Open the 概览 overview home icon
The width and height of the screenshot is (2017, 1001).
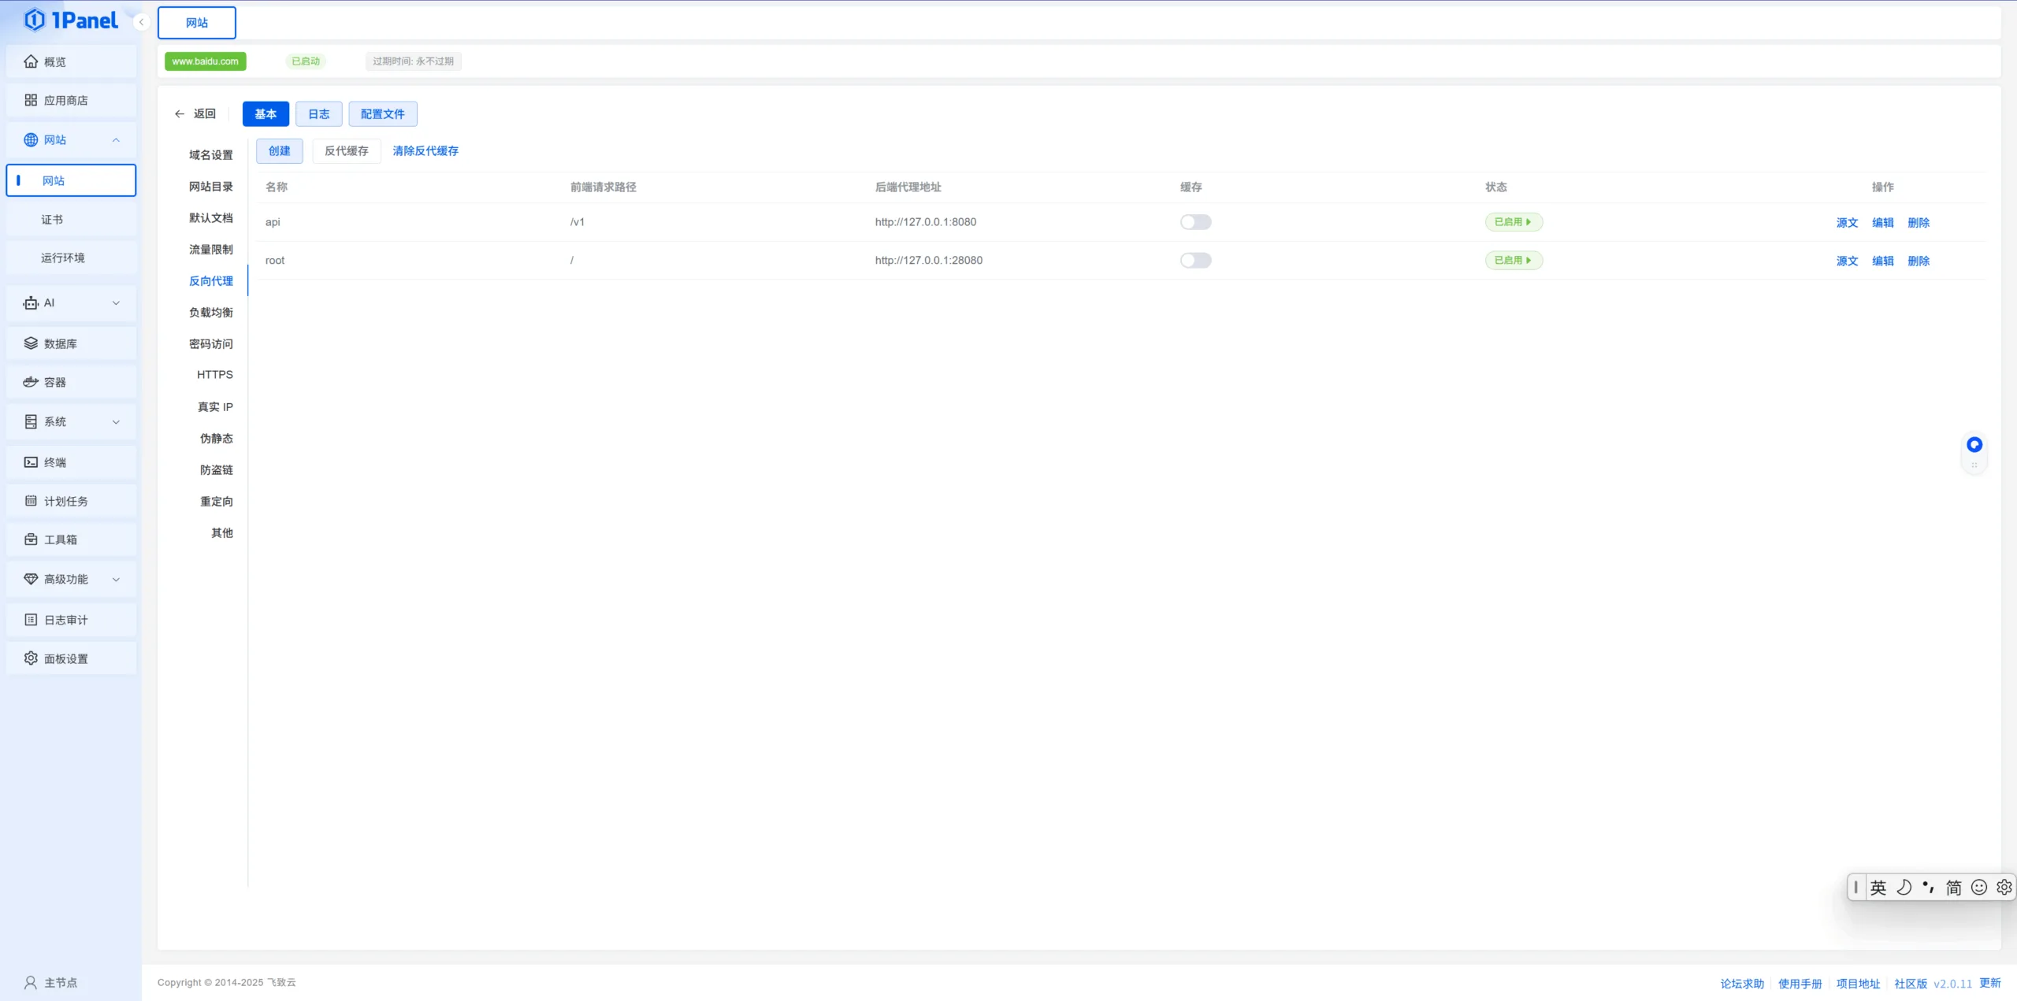pos(31,61)
